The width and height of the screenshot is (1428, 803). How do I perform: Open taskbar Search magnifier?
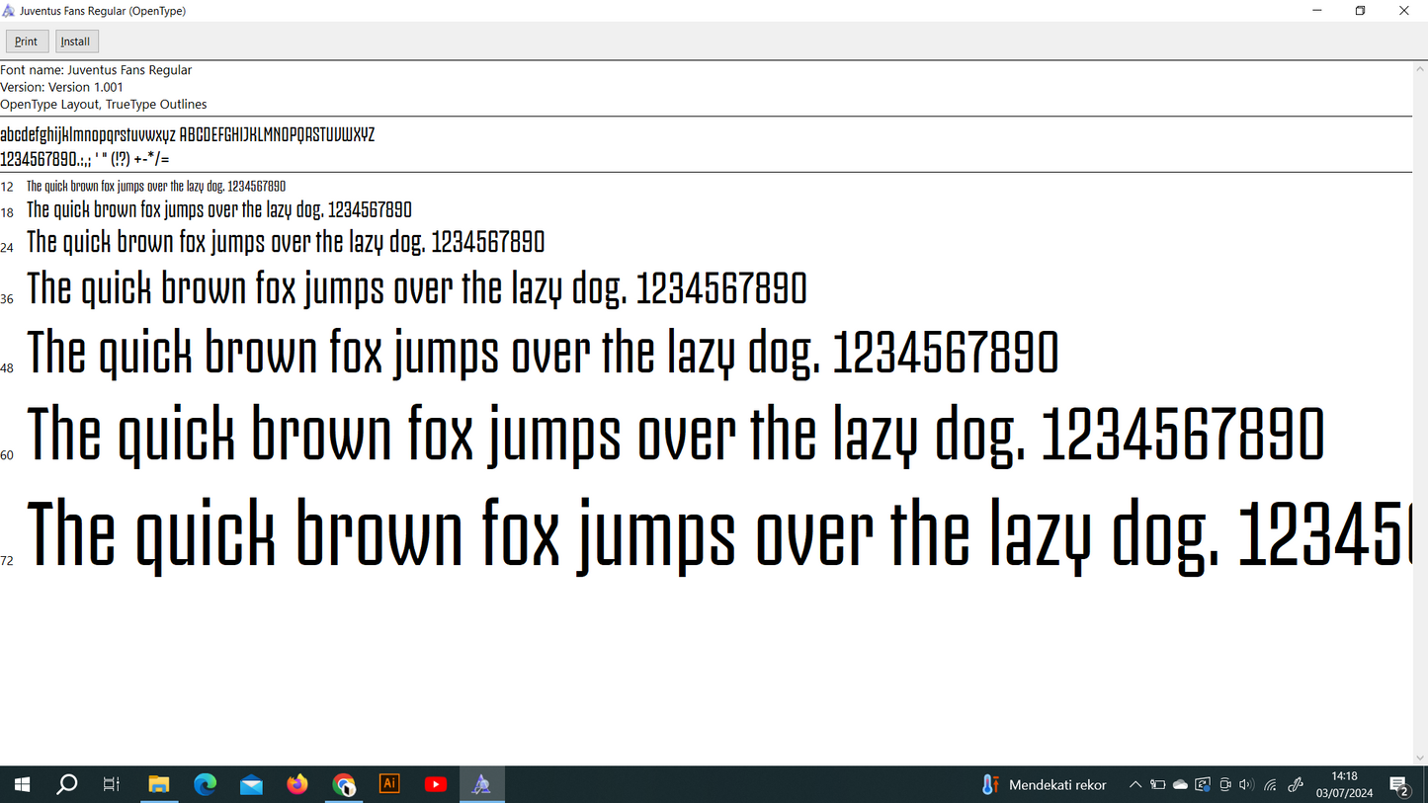[x=66, y=785]
